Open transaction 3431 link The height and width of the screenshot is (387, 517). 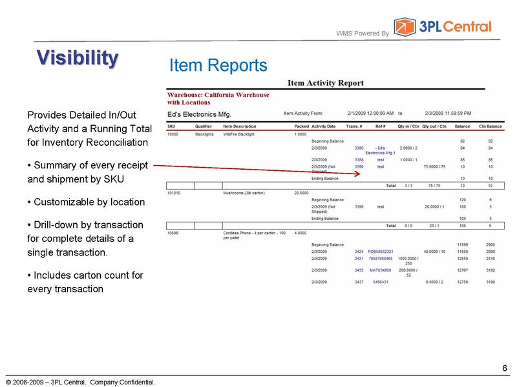tap(359, 259)
